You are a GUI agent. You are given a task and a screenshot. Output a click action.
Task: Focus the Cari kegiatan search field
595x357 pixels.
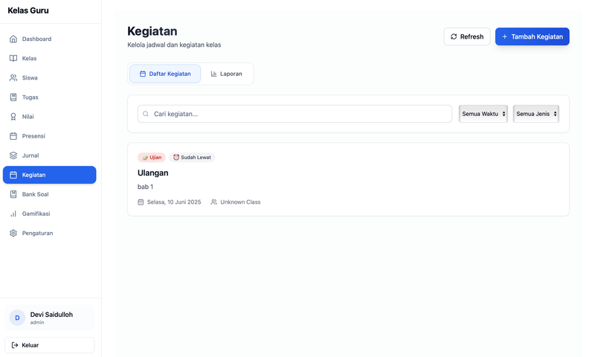tap(297, 114)
